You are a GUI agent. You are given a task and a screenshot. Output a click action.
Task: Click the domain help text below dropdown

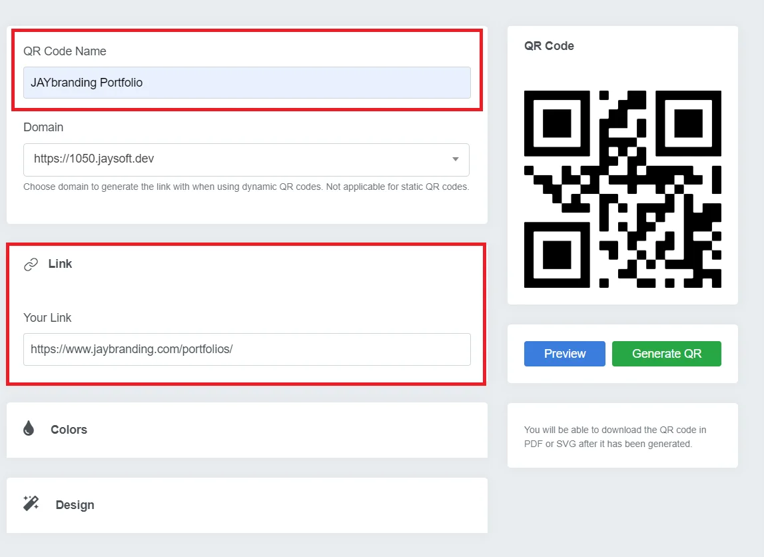[246, 187]
